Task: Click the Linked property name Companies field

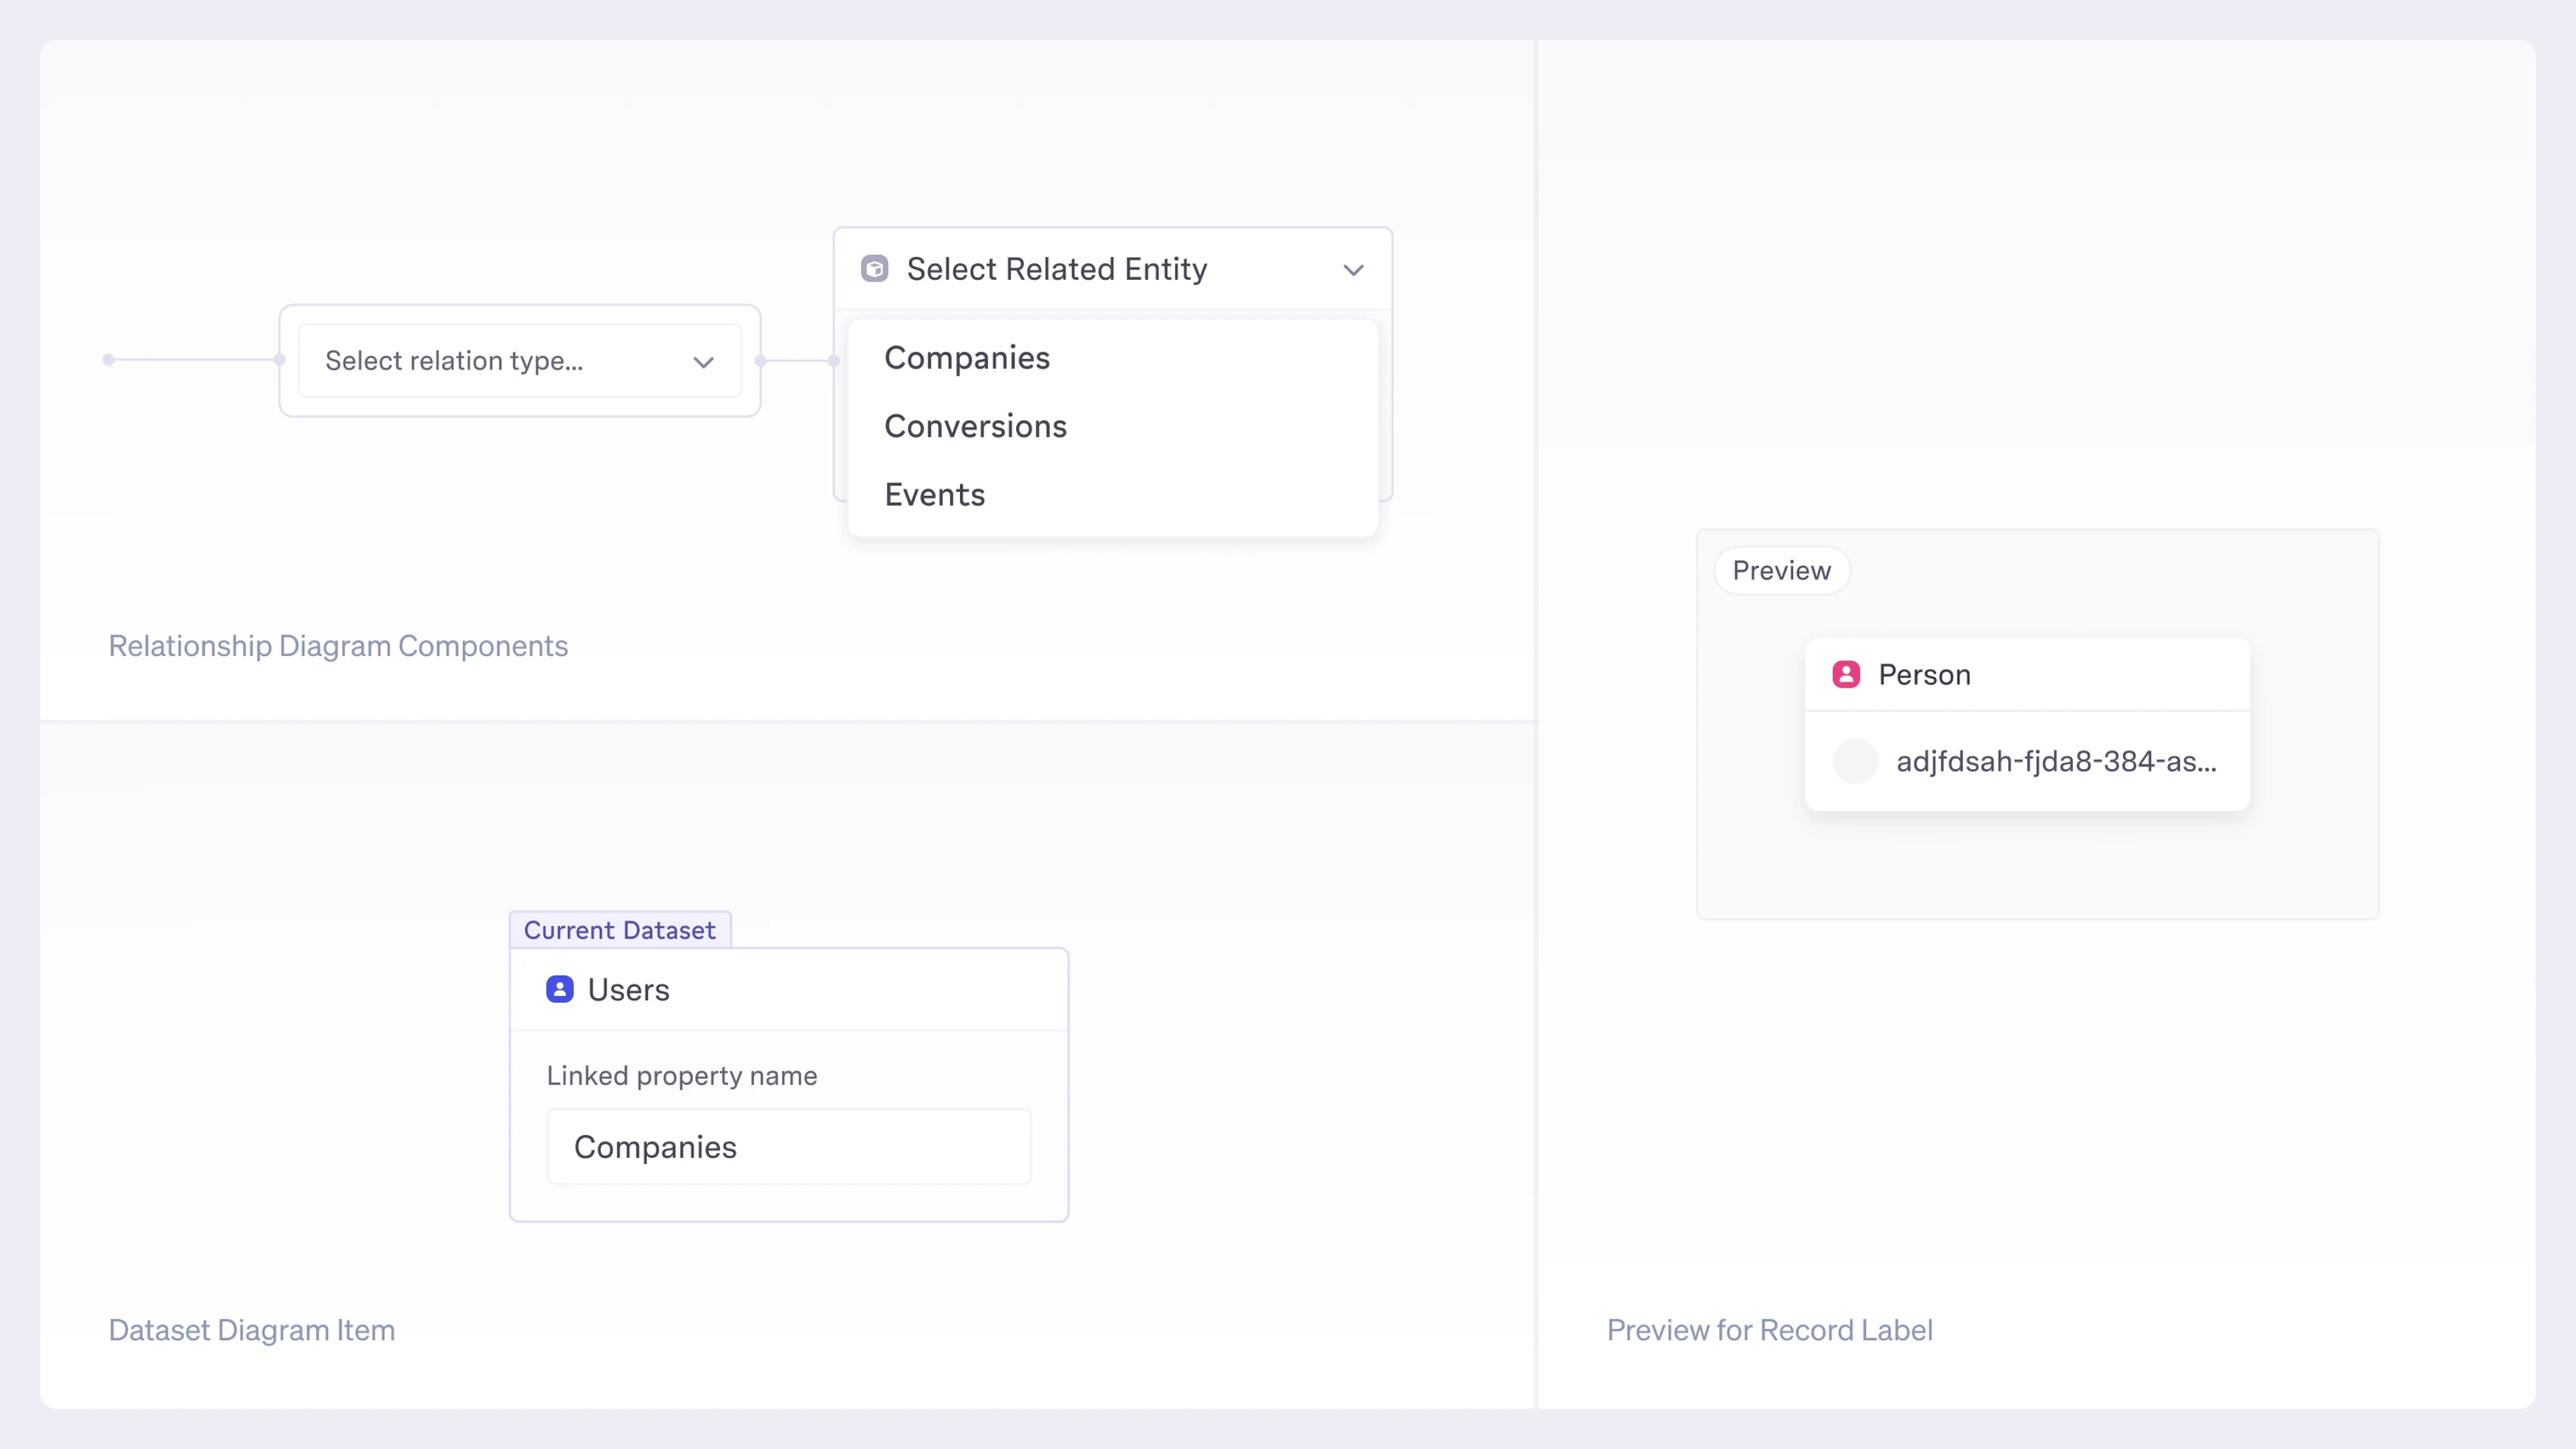Action: (788, 1147)
